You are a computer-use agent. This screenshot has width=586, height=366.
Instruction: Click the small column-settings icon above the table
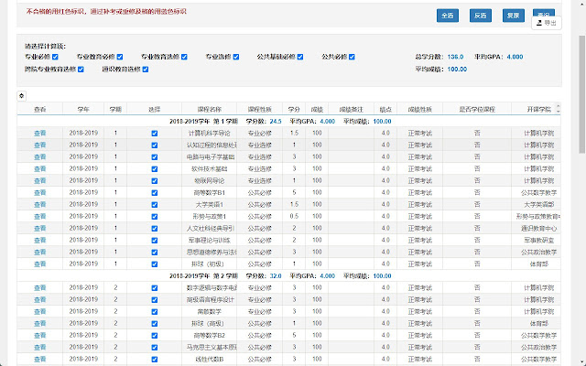pos(21,96)
